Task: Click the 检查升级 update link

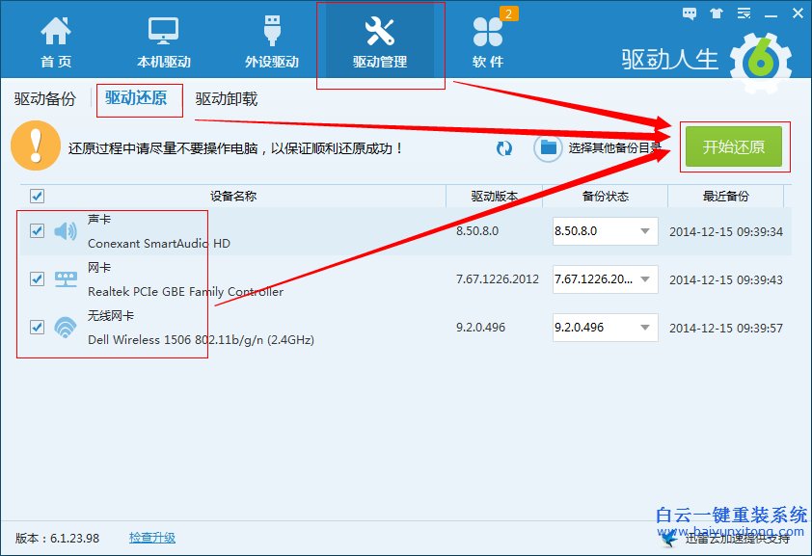Action: [151, 538]
